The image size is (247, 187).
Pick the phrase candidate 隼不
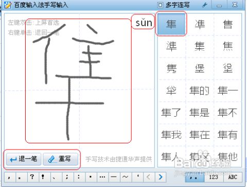pos(228,113)
